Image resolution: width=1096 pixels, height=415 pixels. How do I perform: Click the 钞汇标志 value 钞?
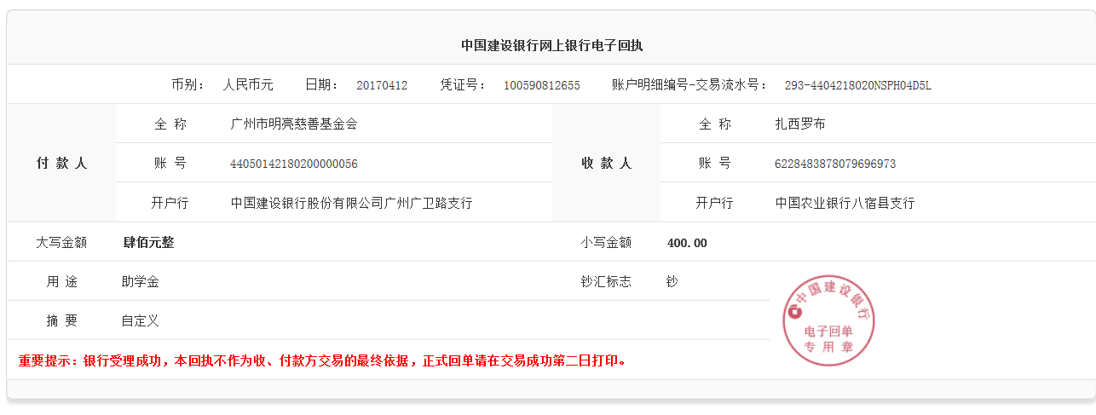point(672,281)
